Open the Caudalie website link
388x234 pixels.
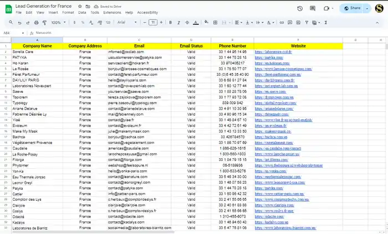pos(278,148)
